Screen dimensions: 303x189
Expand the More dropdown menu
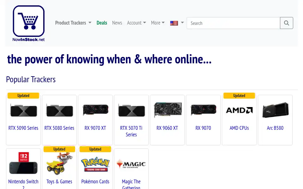tap(158, 23)
